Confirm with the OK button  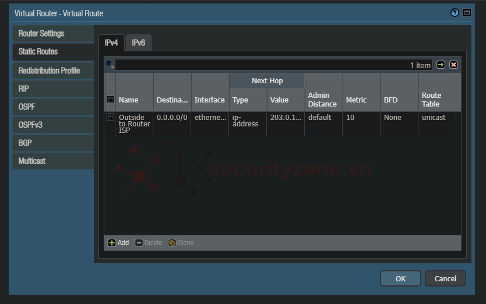(x=400, y=278)
